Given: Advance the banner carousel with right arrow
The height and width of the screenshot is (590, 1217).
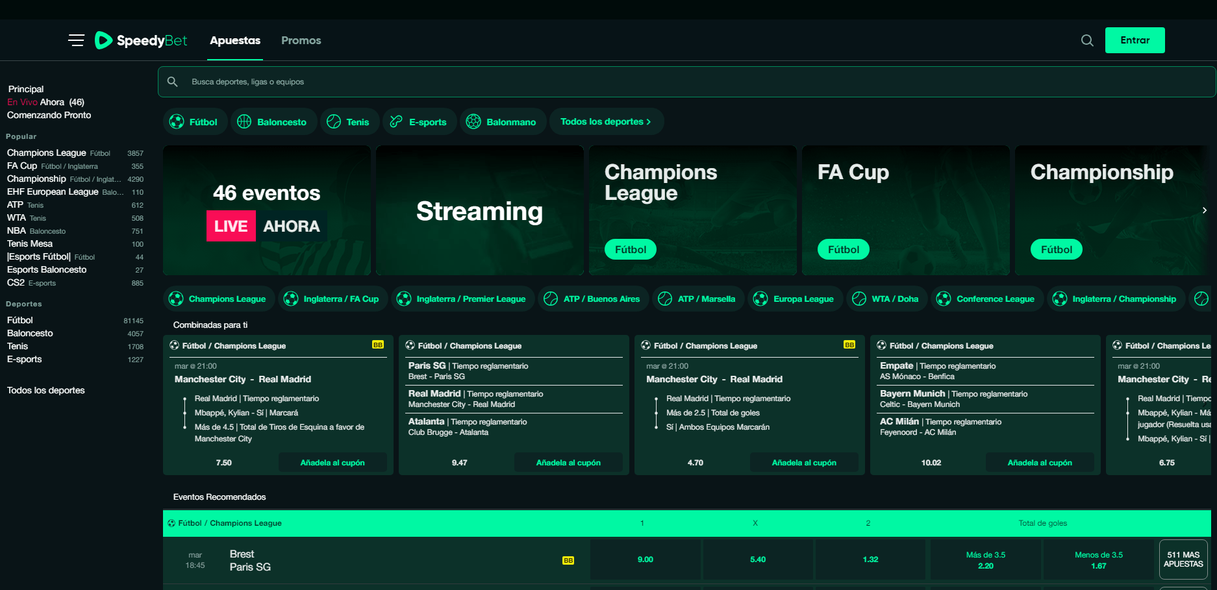Looking at the screenshot, I should coord(1205,210).
